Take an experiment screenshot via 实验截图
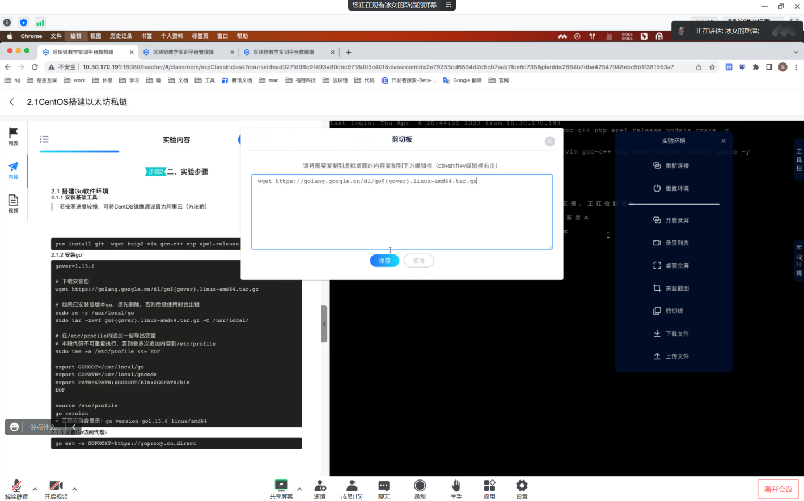This screenshot has height=501, width=804. click(671, 288)
